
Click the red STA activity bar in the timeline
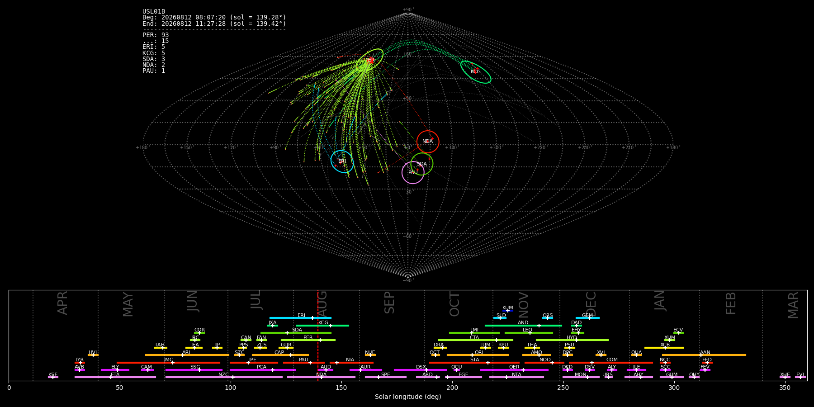click(474, 363)
